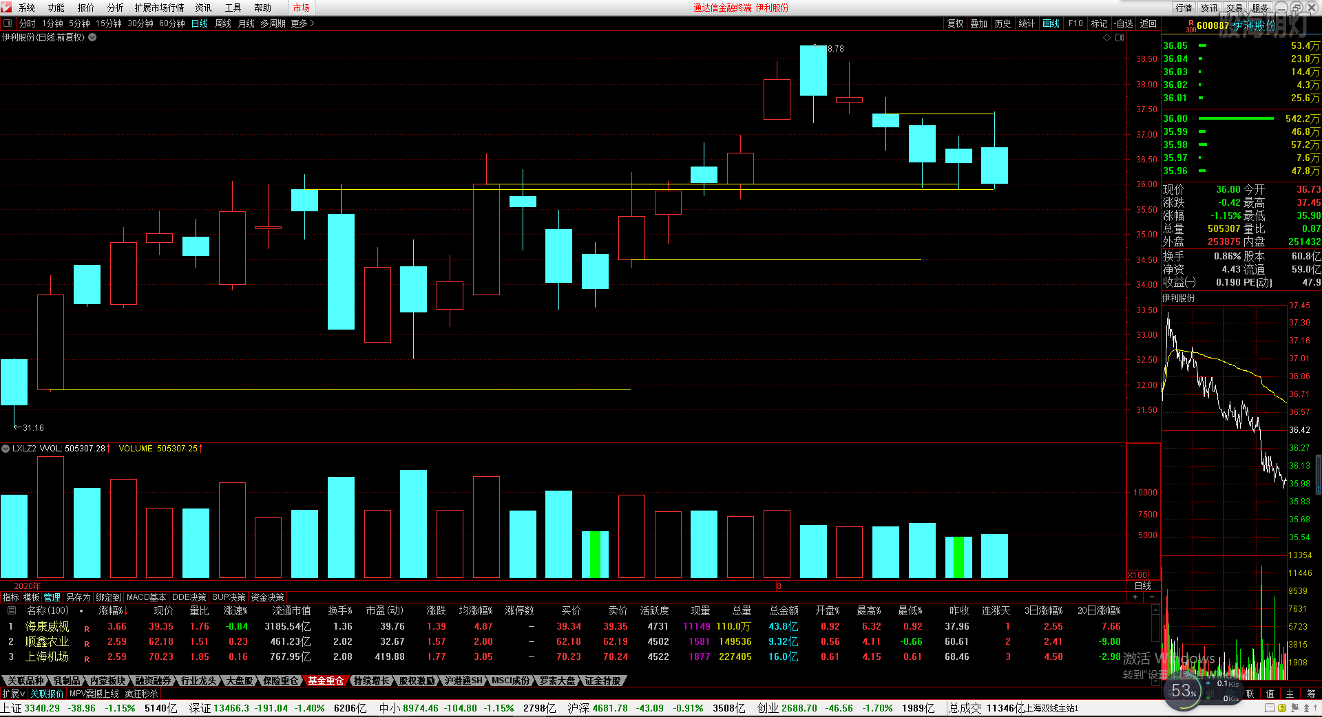The width and height of the screenshot is (1322, 717).
Task: Select the 多周期 multi-period view
Action: [x=273, y=23]
